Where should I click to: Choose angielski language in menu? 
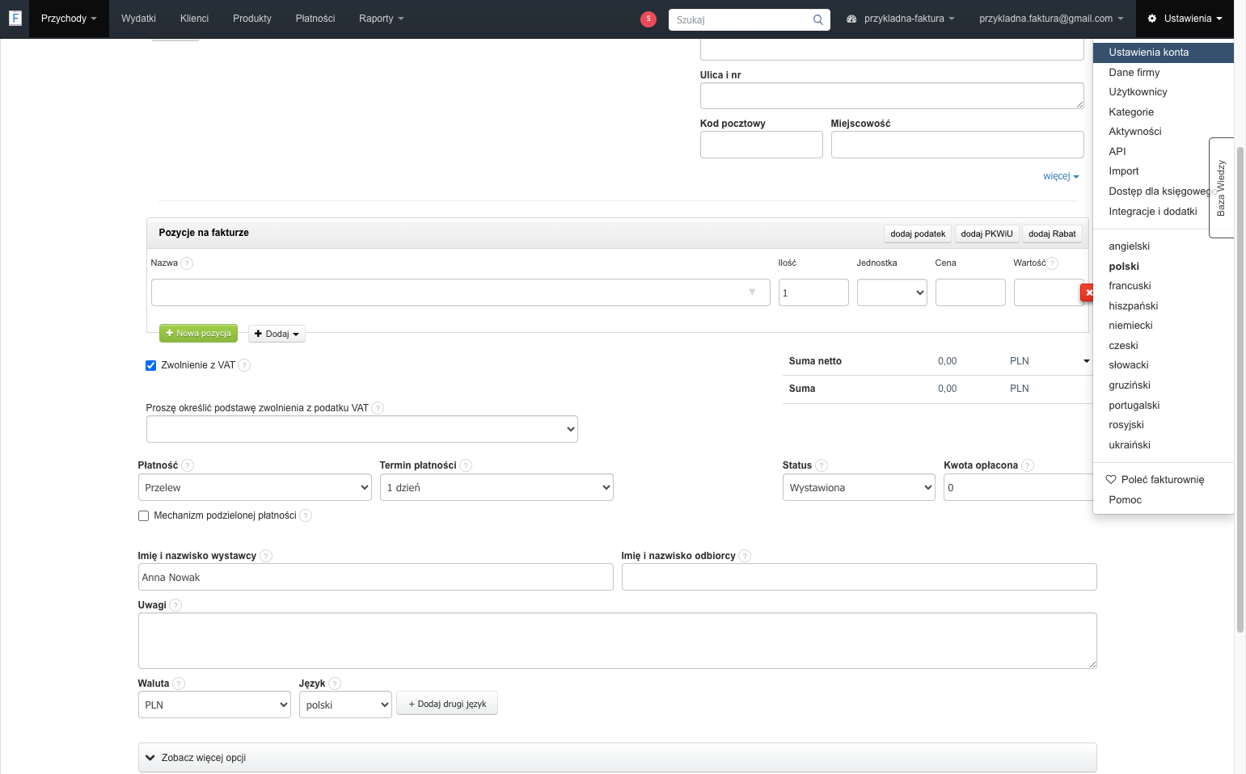[1129, 246]
